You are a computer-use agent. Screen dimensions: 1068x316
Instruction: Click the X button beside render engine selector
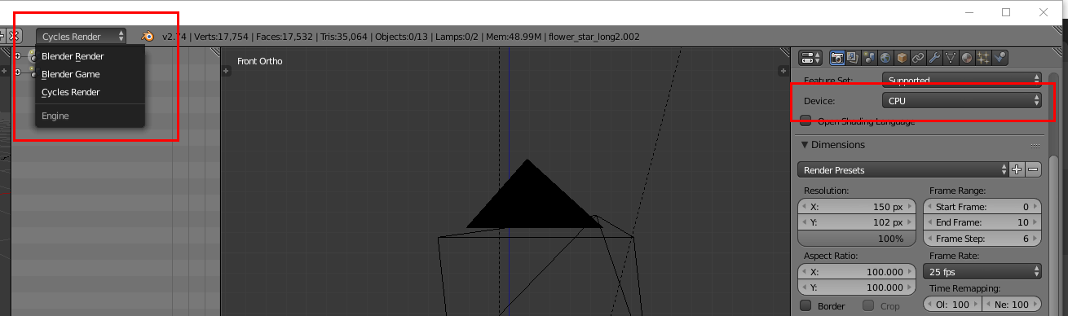15,37
